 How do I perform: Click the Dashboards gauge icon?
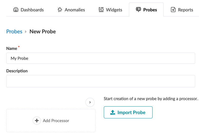tap(16, 10)
